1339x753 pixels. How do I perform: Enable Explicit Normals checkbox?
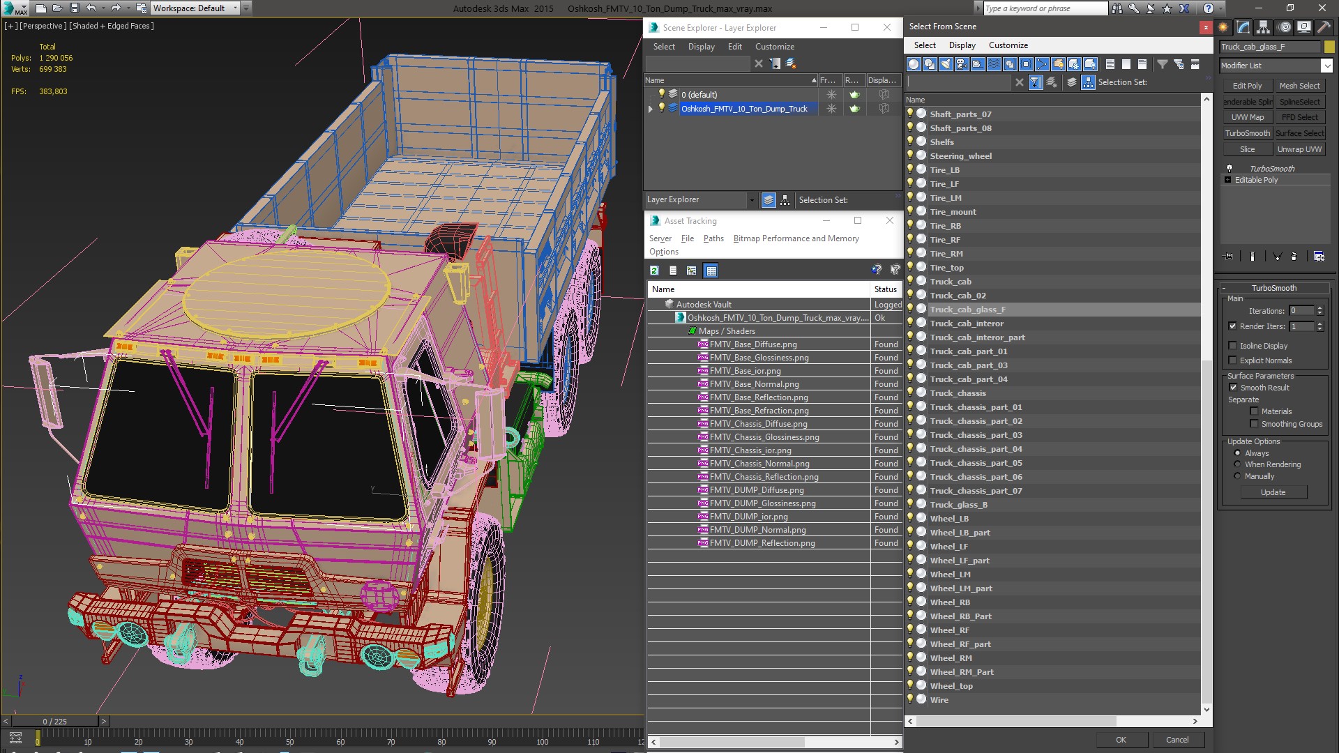pos(1232,360)
